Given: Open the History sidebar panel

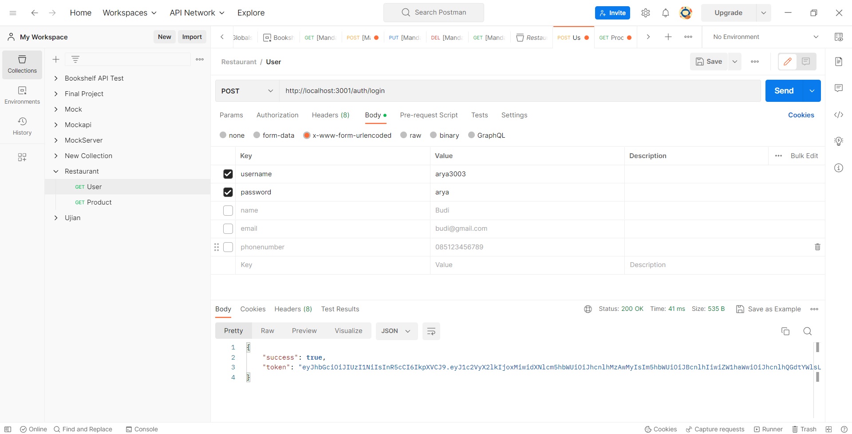Looking at the screenshot, I should point(22,127).
